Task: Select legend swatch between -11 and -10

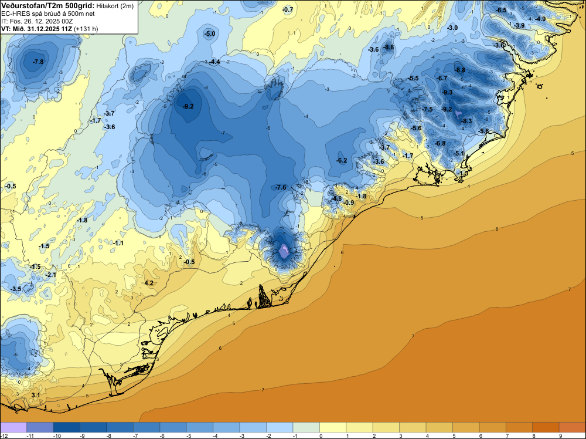Action: tap(40, 427)
